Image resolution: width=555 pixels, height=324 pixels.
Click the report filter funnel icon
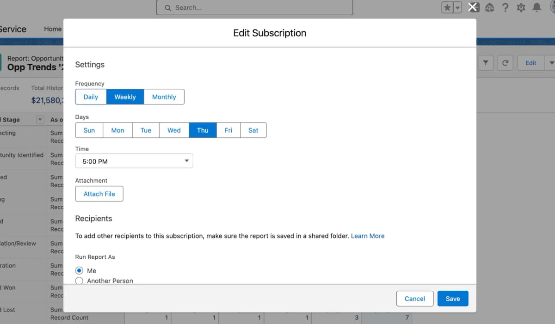coord(486,63)
